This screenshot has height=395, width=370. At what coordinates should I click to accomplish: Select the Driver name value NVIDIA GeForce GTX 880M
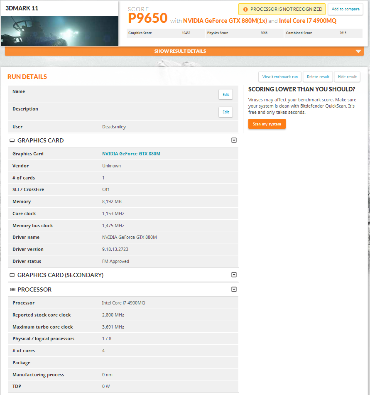click(130, 237)
